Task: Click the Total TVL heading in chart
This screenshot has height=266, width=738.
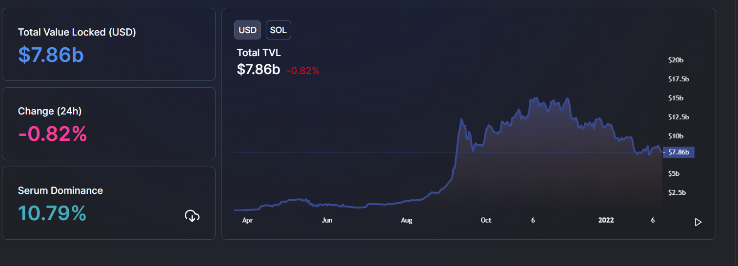Action: click(259, 53)
